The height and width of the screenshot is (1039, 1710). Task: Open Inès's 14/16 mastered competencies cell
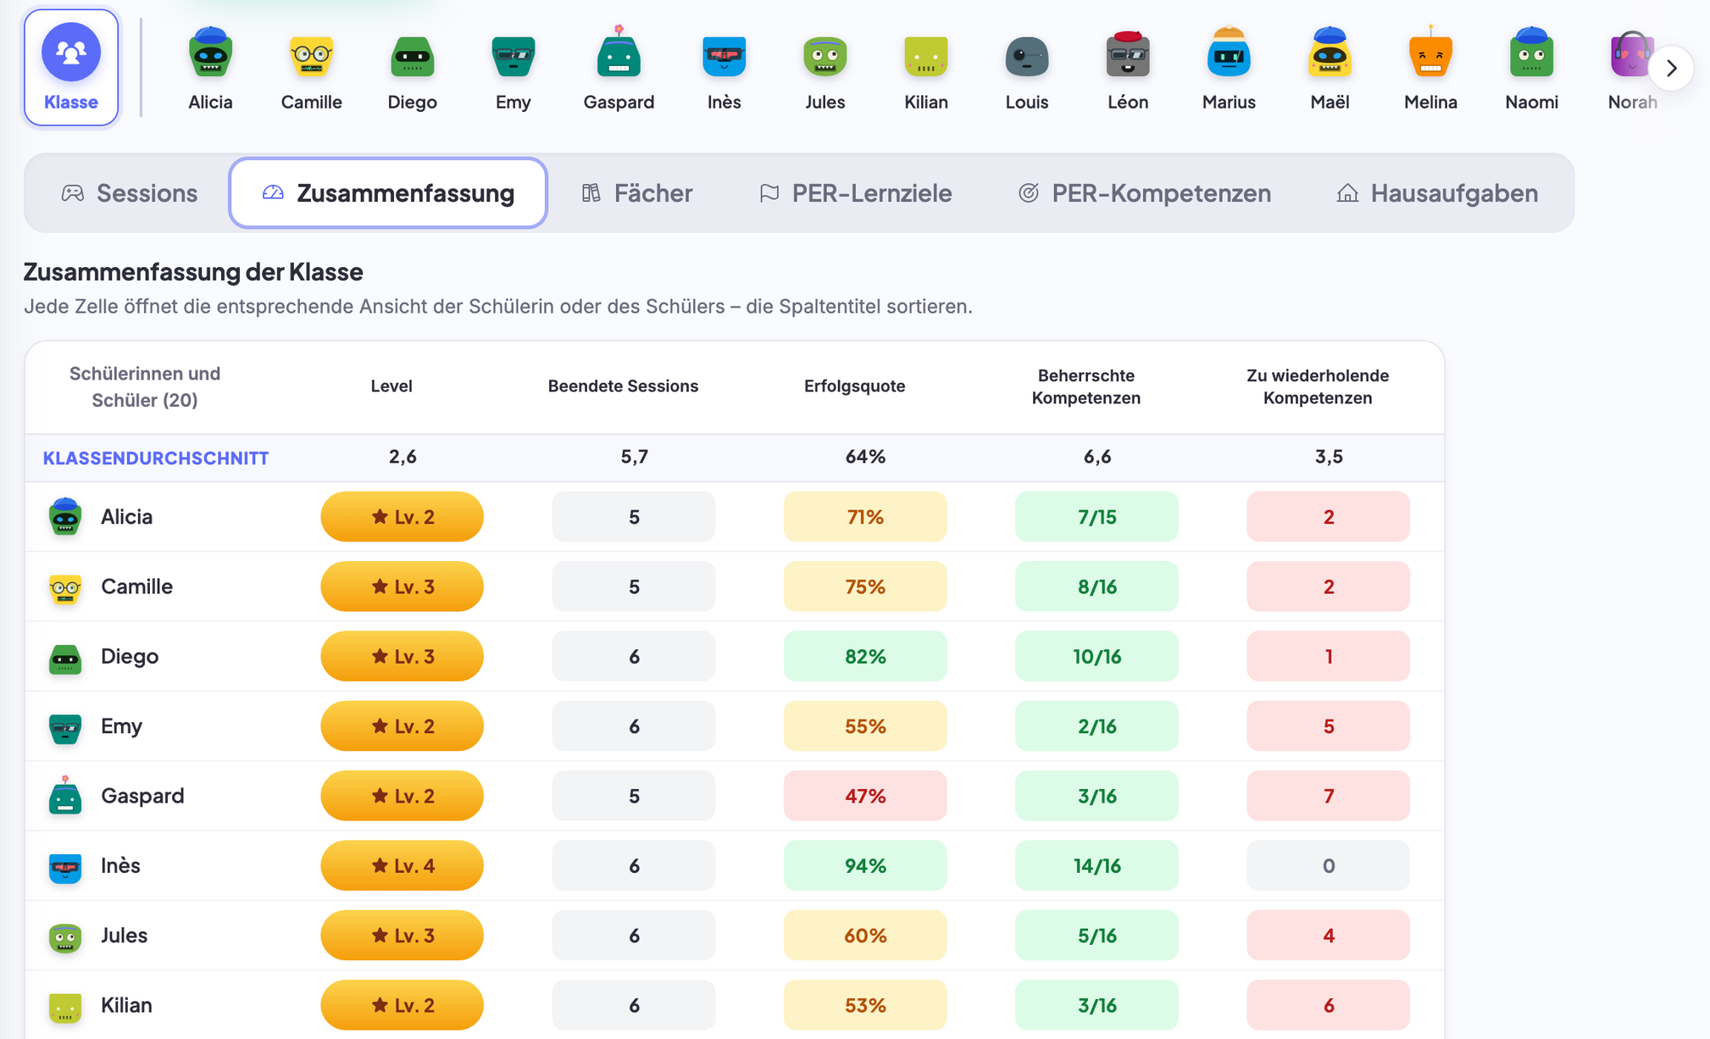tap(1097, 865)
